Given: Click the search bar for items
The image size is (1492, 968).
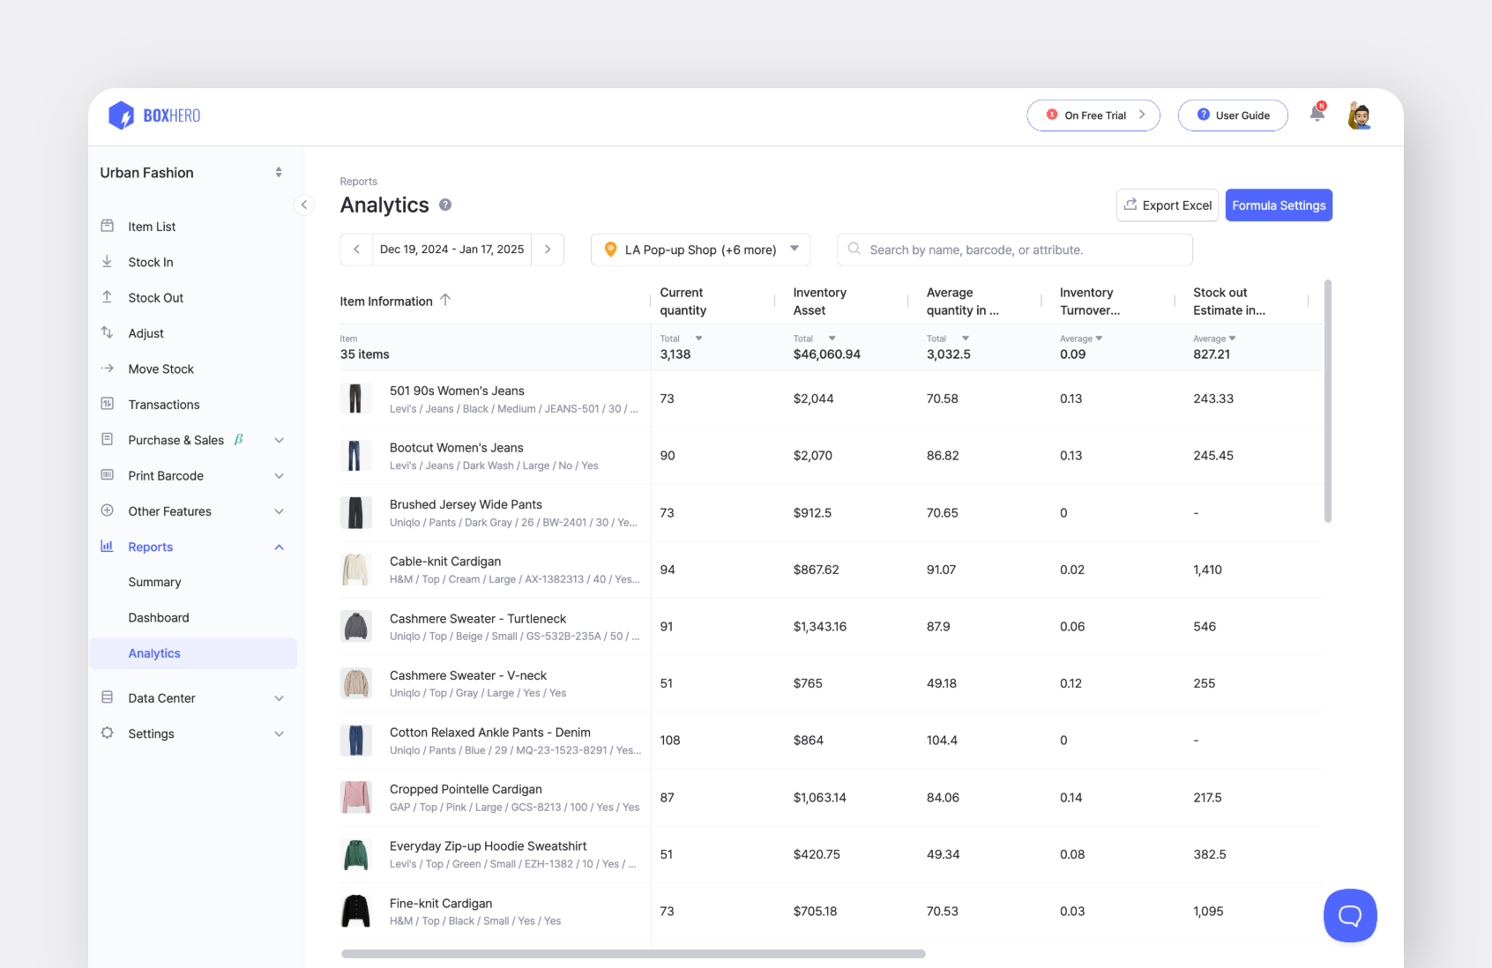Looking at the screenshot, I should pos(1014,249).
